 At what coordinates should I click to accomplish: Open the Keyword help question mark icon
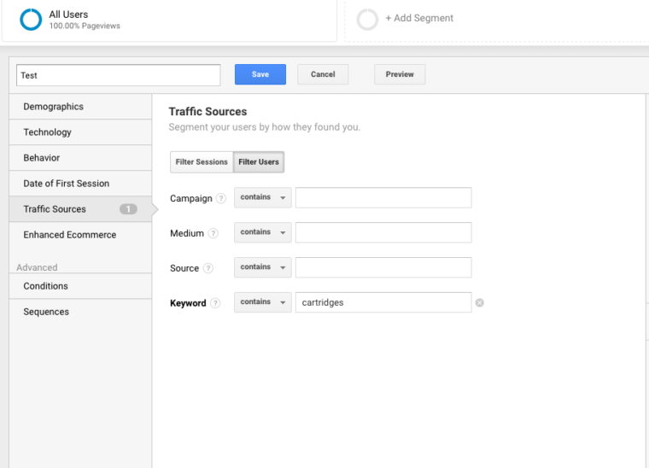(x=215, y=303)
